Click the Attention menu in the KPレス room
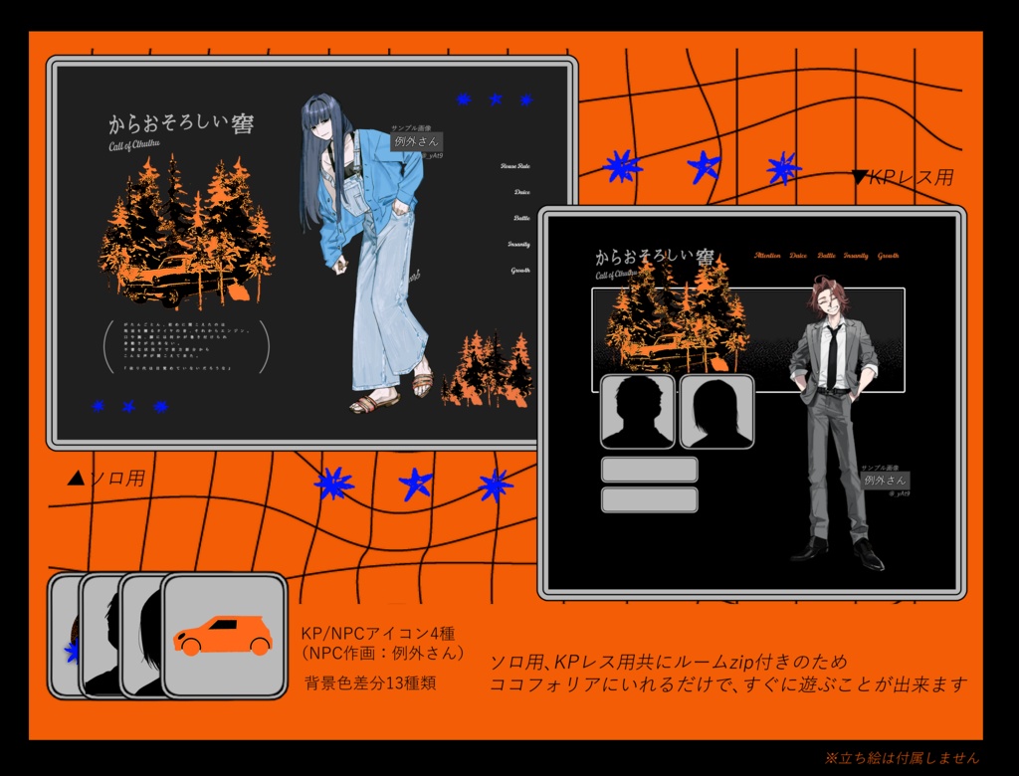 [768, 256]
